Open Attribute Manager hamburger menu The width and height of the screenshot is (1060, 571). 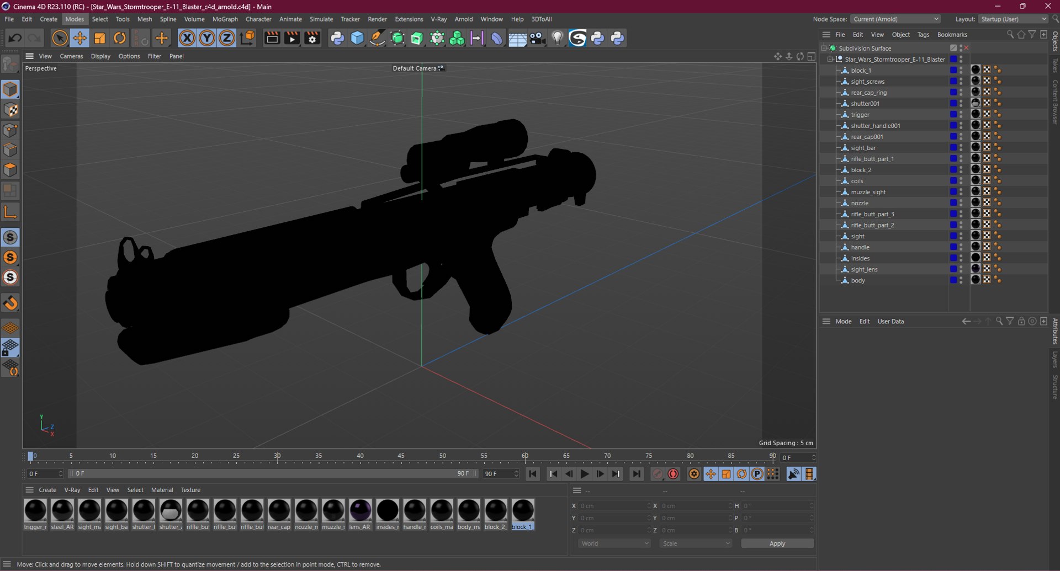(x=826, y=321)
